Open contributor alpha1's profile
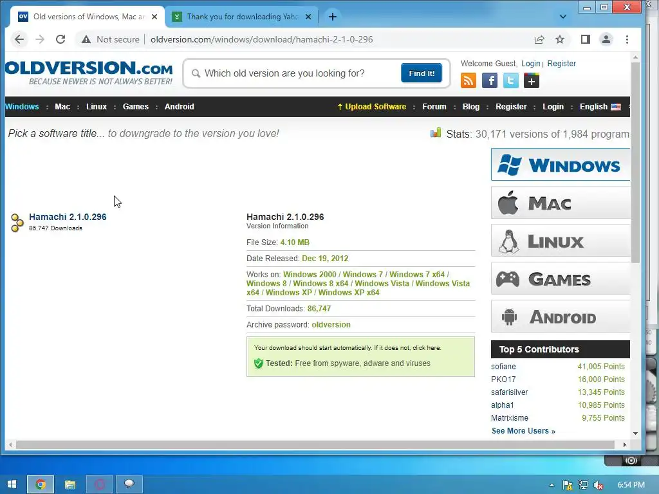 pyautogui.click(x=502, y=405)
